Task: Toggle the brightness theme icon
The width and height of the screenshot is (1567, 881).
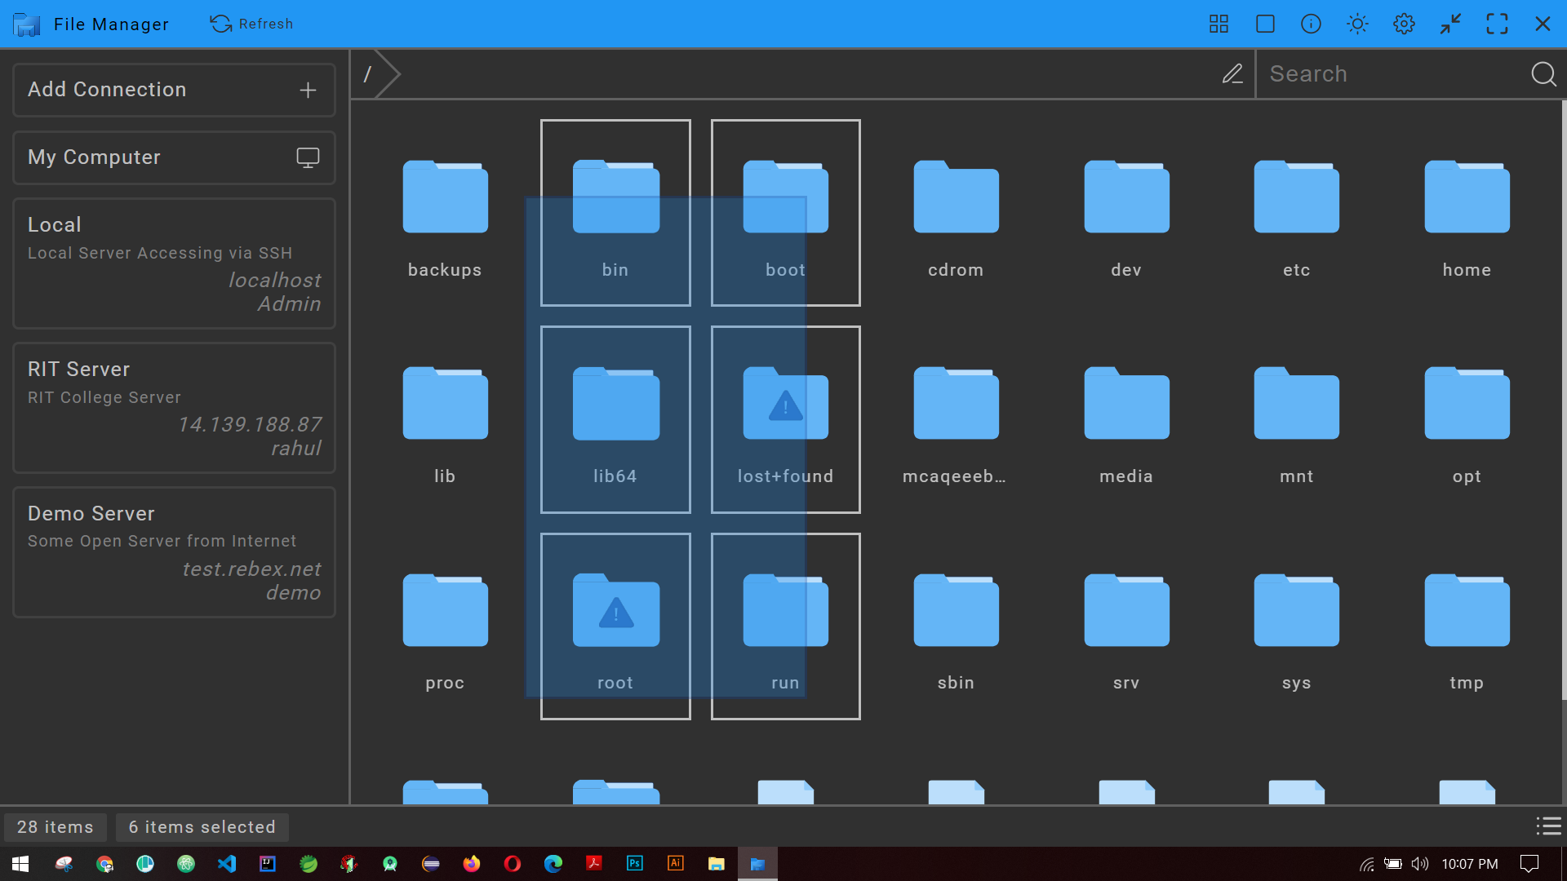Action: [x=1357, y=24]
